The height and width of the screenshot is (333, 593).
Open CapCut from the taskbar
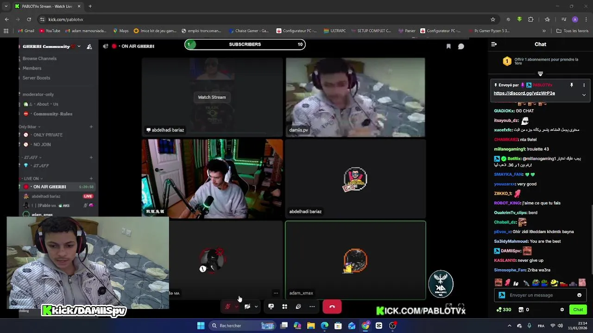379,326
